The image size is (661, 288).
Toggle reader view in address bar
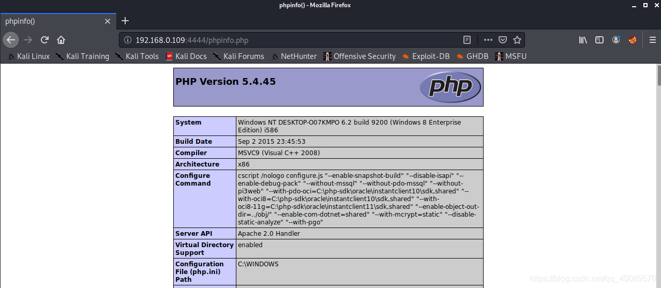click(467, 40)
